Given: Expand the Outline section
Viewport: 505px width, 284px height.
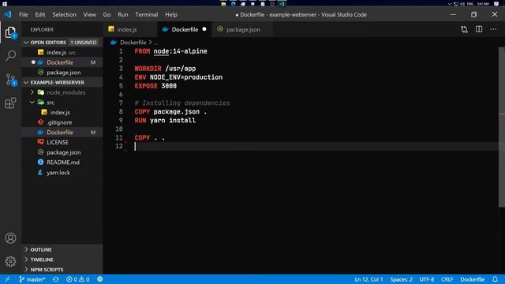Looking at the screenshot, I should (62, 249).
